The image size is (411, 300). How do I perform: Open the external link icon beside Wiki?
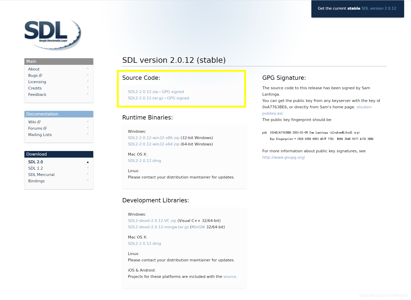point(39,122)
